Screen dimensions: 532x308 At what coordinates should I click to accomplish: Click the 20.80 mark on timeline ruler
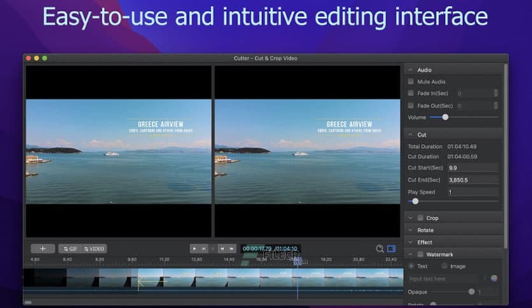click(x=359, y=259)
